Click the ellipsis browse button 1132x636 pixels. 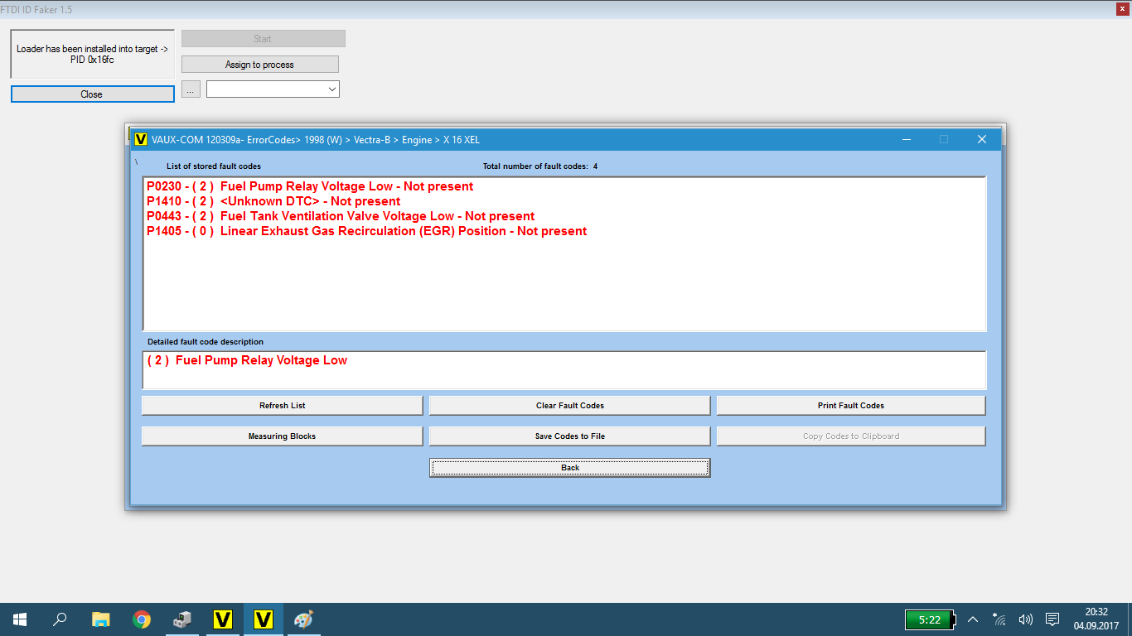tap(191, 89)
